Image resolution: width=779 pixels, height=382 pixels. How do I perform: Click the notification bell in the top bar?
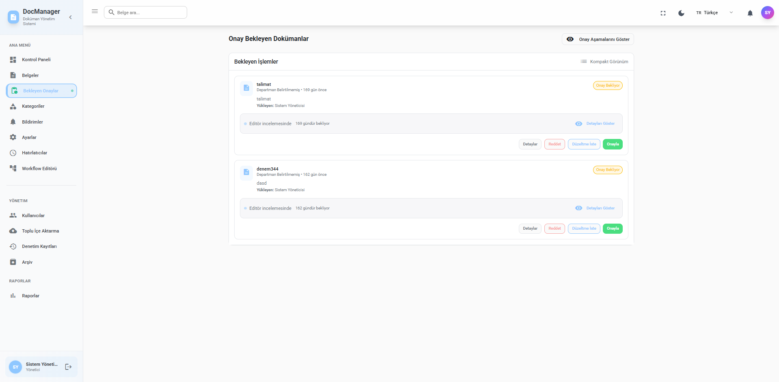[750, 13]
